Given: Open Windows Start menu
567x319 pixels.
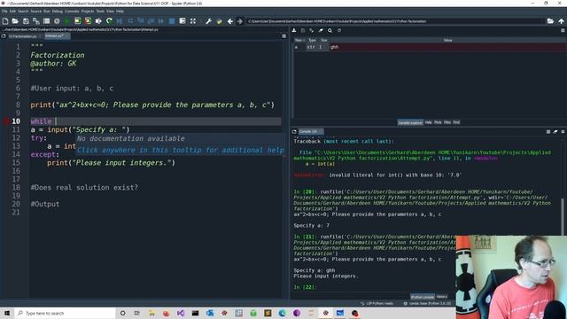Looking at the screenshot, I should 7,313.
